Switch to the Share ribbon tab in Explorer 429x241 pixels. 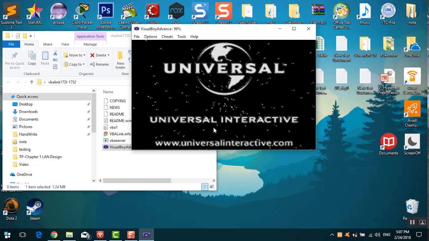pyautogui.click(x=48, y=44)
